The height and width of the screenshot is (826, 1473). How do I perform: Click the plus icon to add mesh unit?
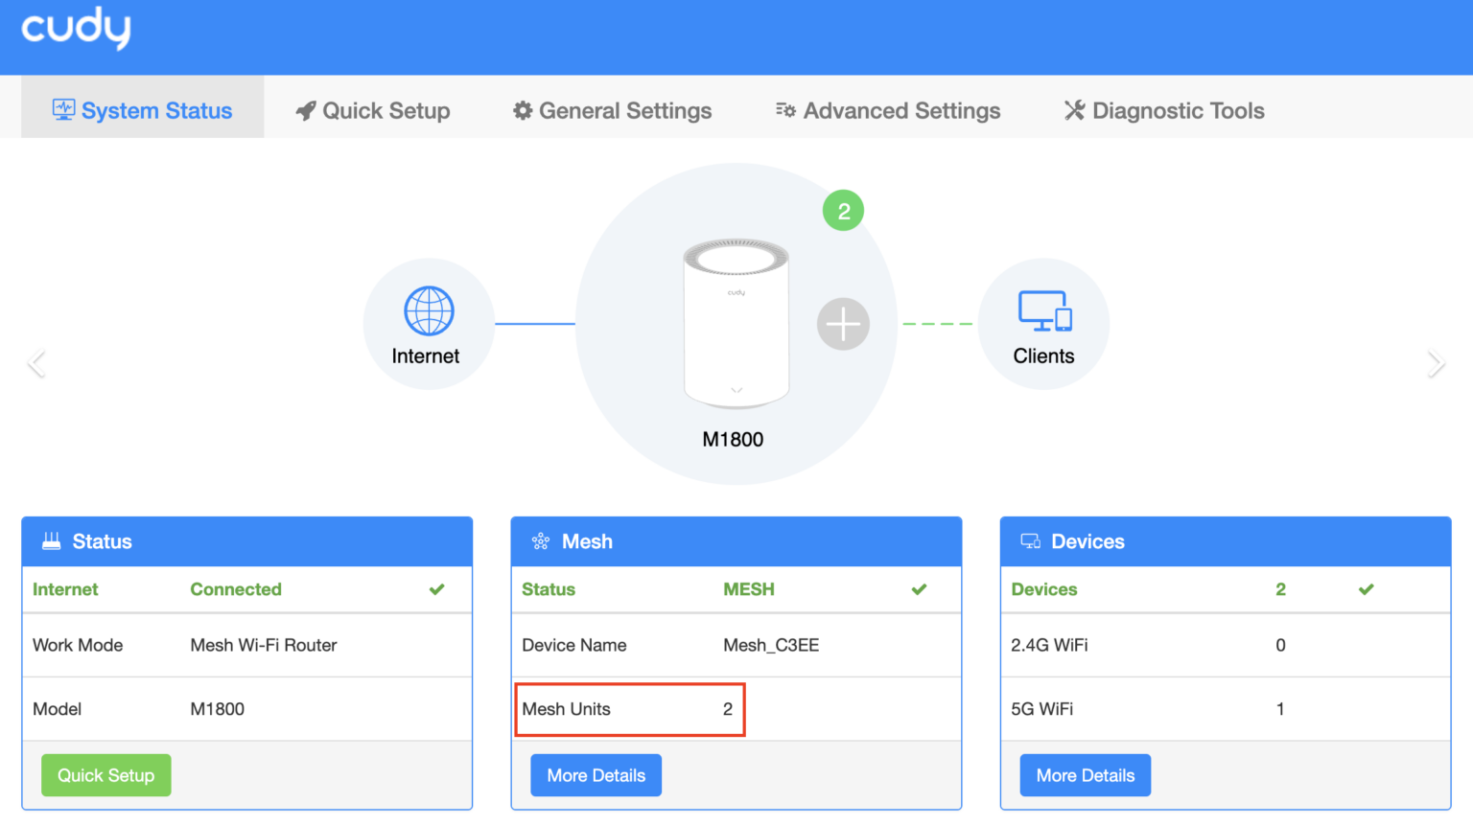pos(843,324)
